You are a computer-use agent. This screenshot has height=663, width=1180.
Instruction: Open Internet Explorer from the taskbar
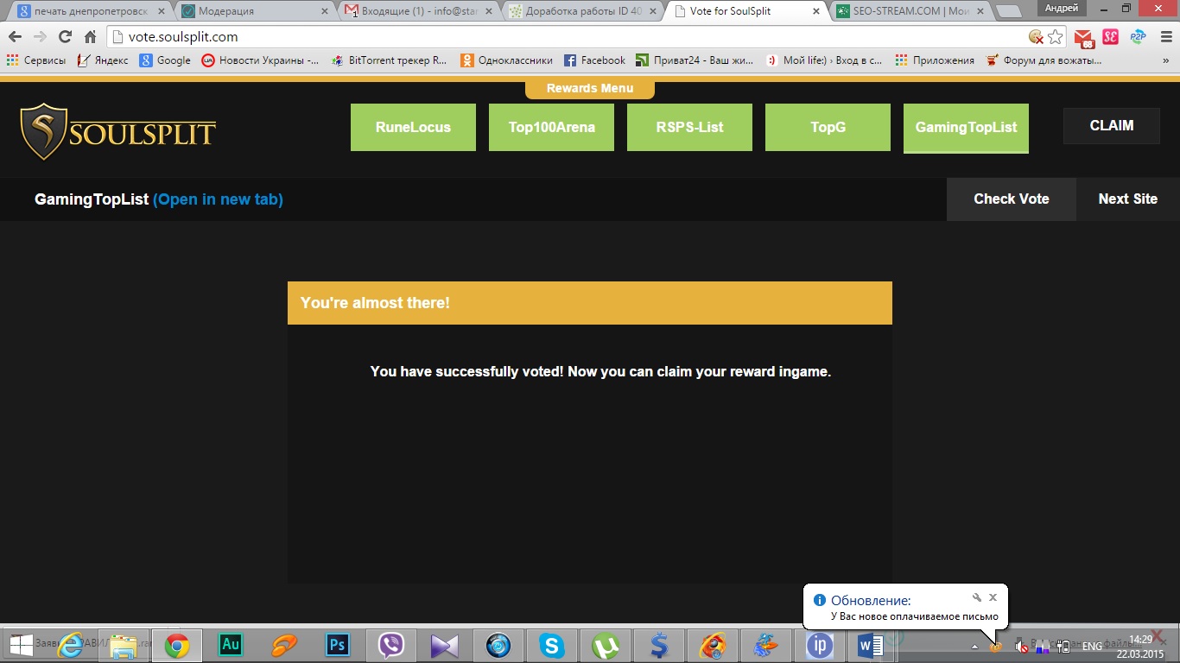tap(71, 645)
